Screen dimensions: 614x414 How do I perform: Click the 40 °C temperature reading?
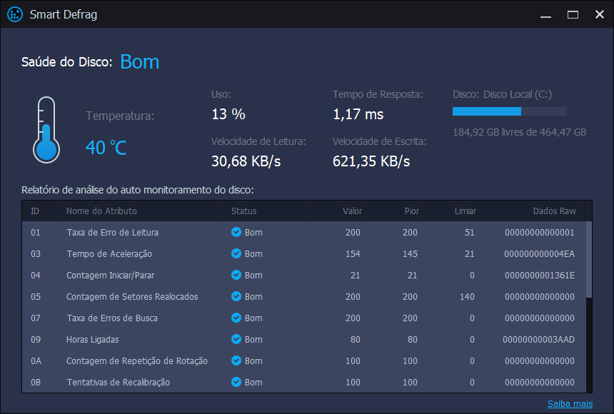(106, 147)
